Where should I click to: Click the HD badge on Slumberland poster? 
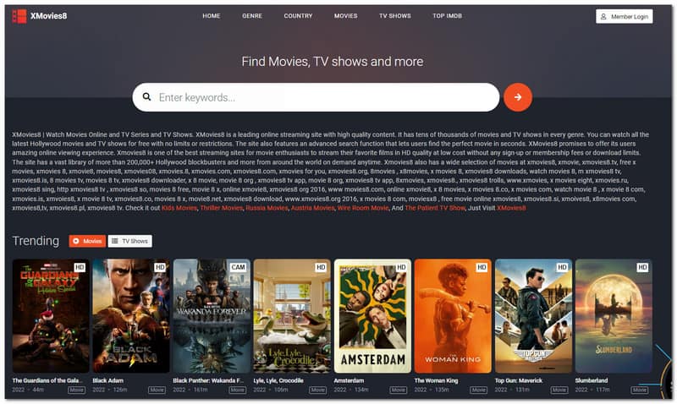642,267
